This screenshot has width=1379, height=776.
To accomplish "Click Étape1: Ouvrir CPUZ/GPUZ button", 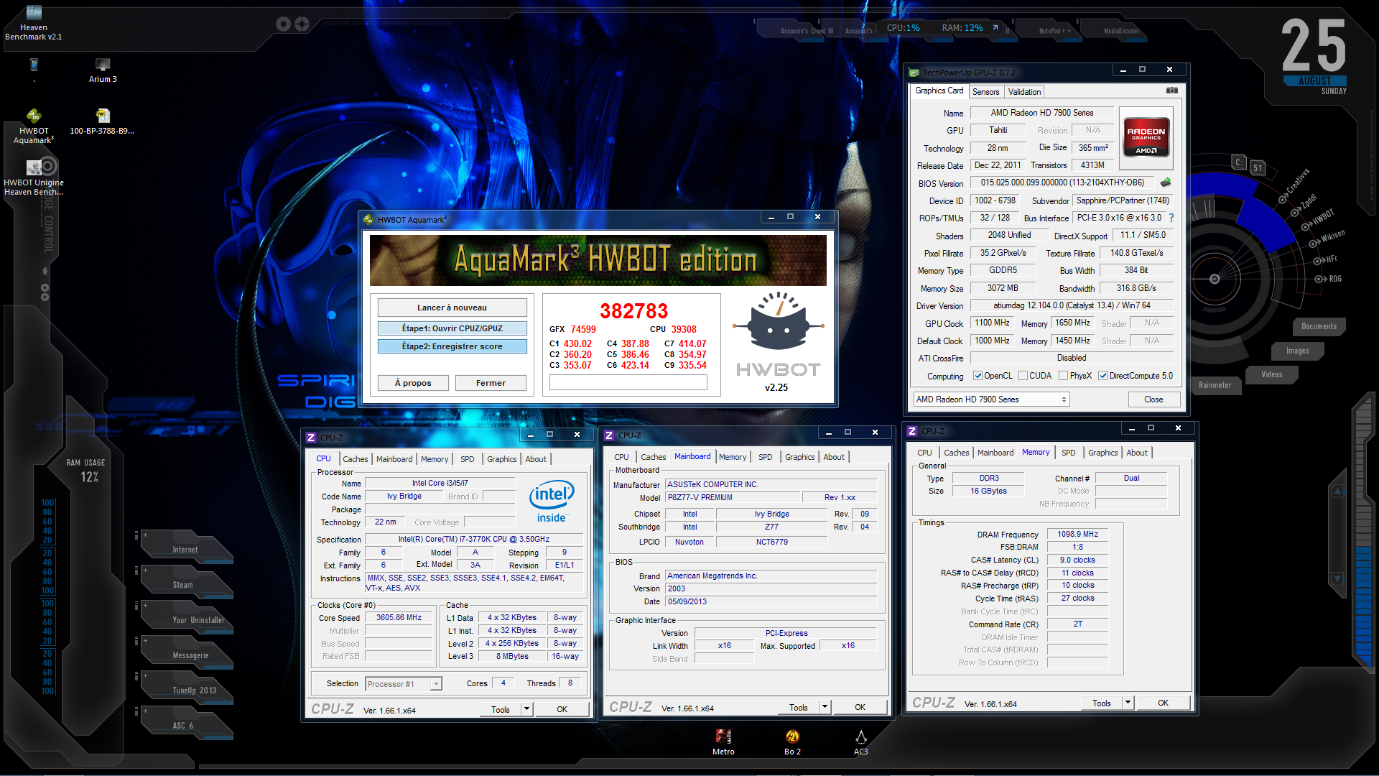I will click(452, 328).
